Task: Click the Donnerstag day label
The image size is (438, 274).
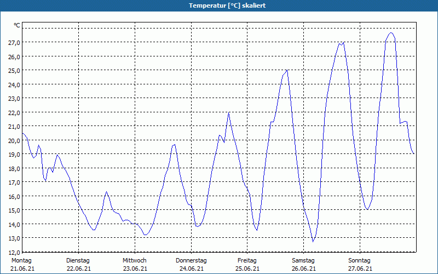Action: pyautogui.click(x=191, y=260)
